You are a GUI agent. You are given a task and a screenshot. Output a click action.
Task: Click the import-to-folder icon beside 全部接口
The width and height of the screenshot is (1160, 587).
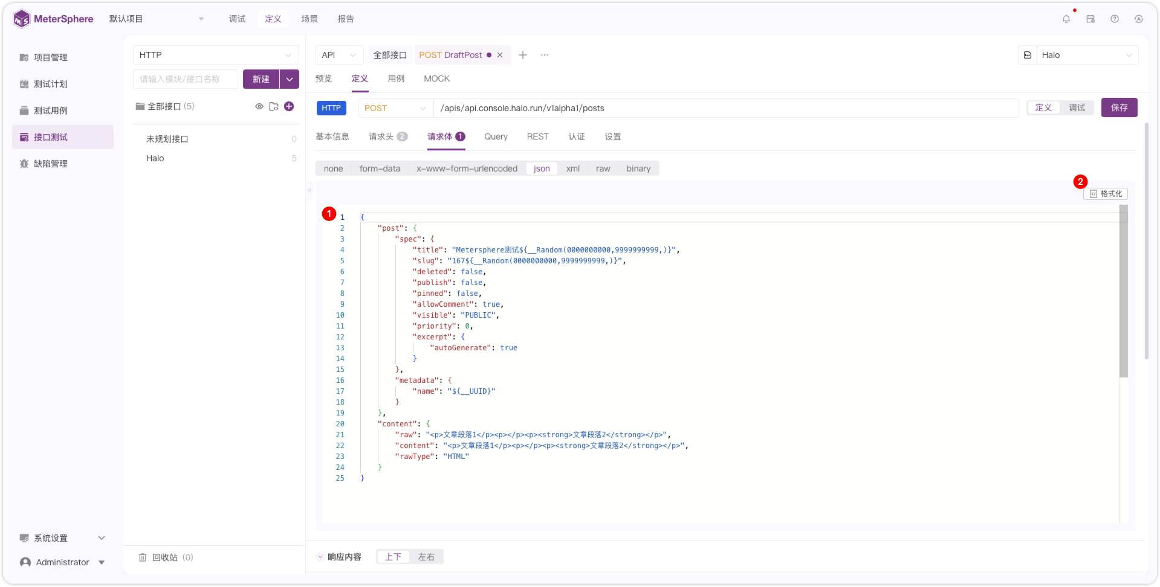point(274,106)
